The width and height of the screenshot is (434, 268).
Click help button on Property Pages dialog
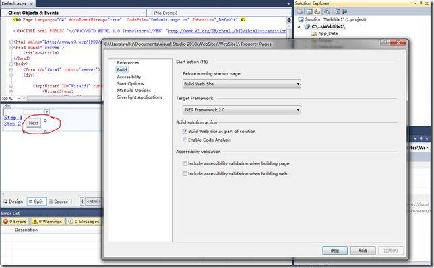pyautogui.click(x=385, y=42)
